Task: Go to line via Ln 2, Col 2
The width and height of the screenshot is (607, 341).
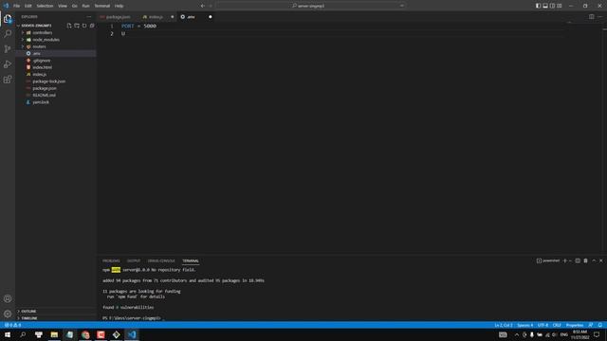Action: (504, 325)
